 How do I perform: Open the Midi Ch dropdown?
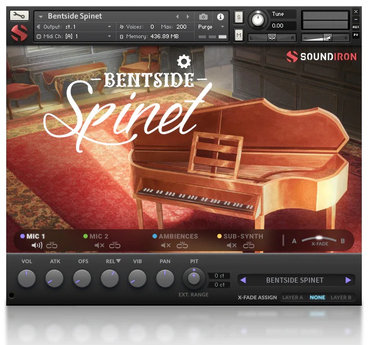click(75, 37)
